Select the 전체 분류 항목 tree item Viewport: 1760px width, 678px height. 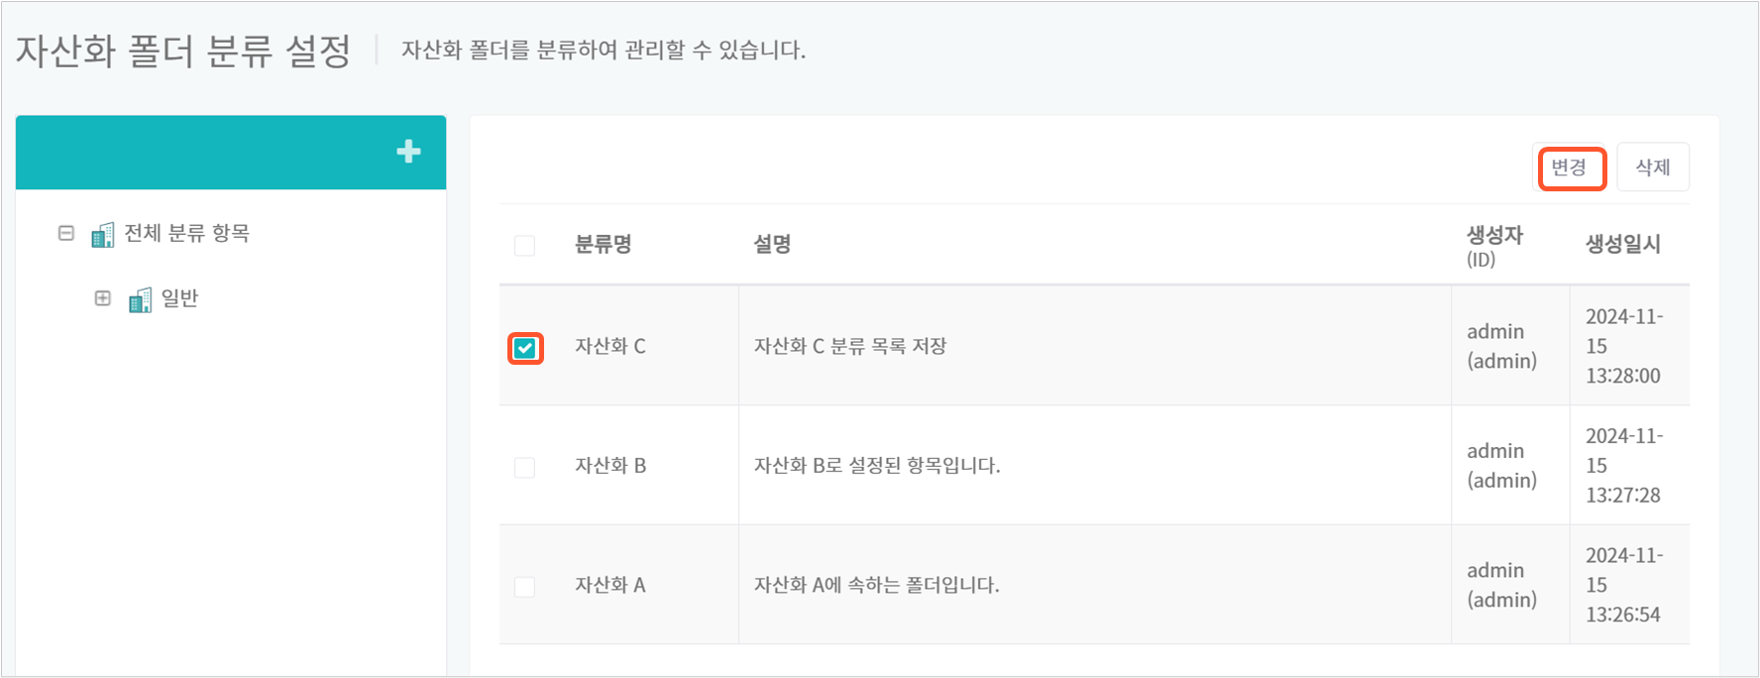click(x=186, y=233)
